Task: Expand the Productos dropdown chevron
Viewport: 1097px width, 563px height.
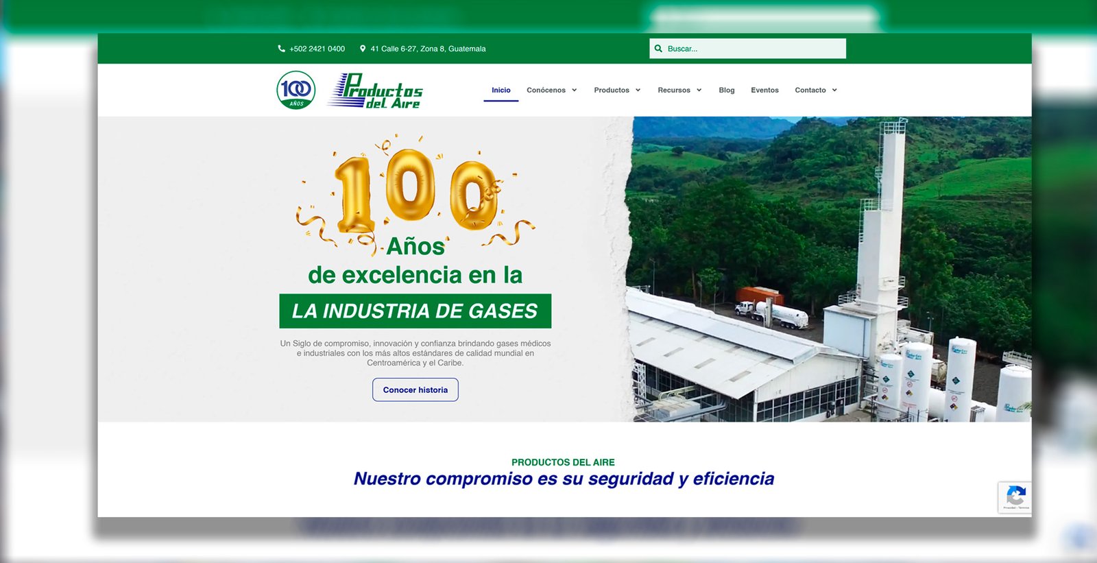Action: (638, 91)
